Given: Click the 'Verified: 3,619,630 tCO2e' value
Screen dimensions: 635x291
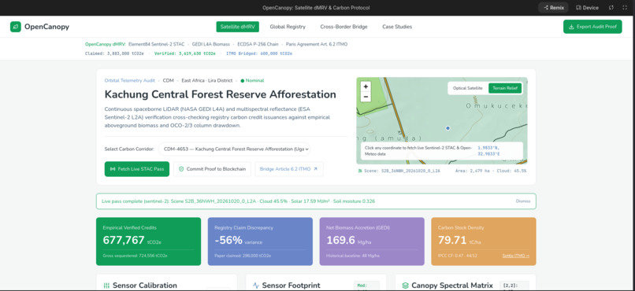Looking at the screenshot, I should coord(184,53).
